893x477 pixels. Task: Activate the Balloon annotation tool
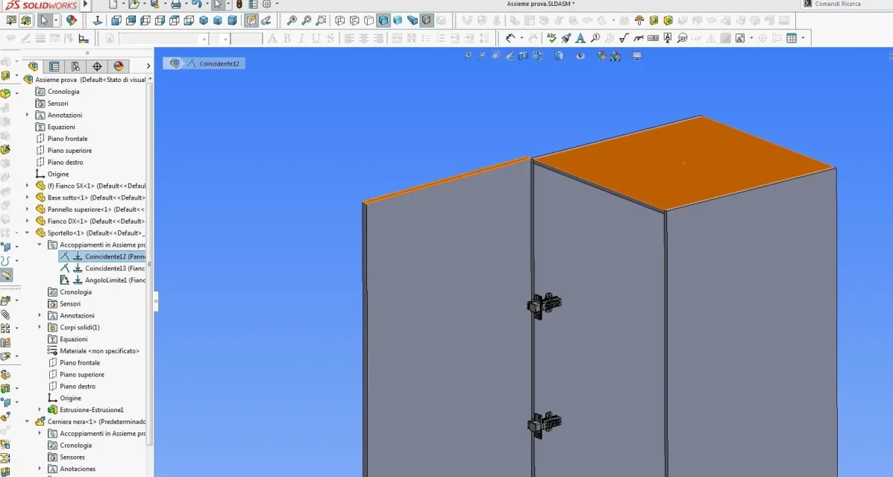pyautogui.click(x=595, y=38)
